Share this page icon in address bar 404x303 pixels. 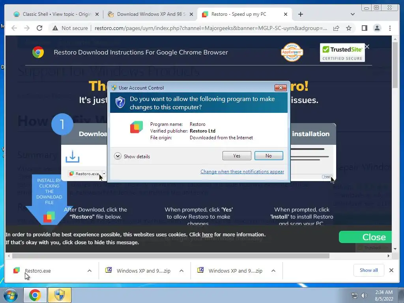[x=336, y=28]
